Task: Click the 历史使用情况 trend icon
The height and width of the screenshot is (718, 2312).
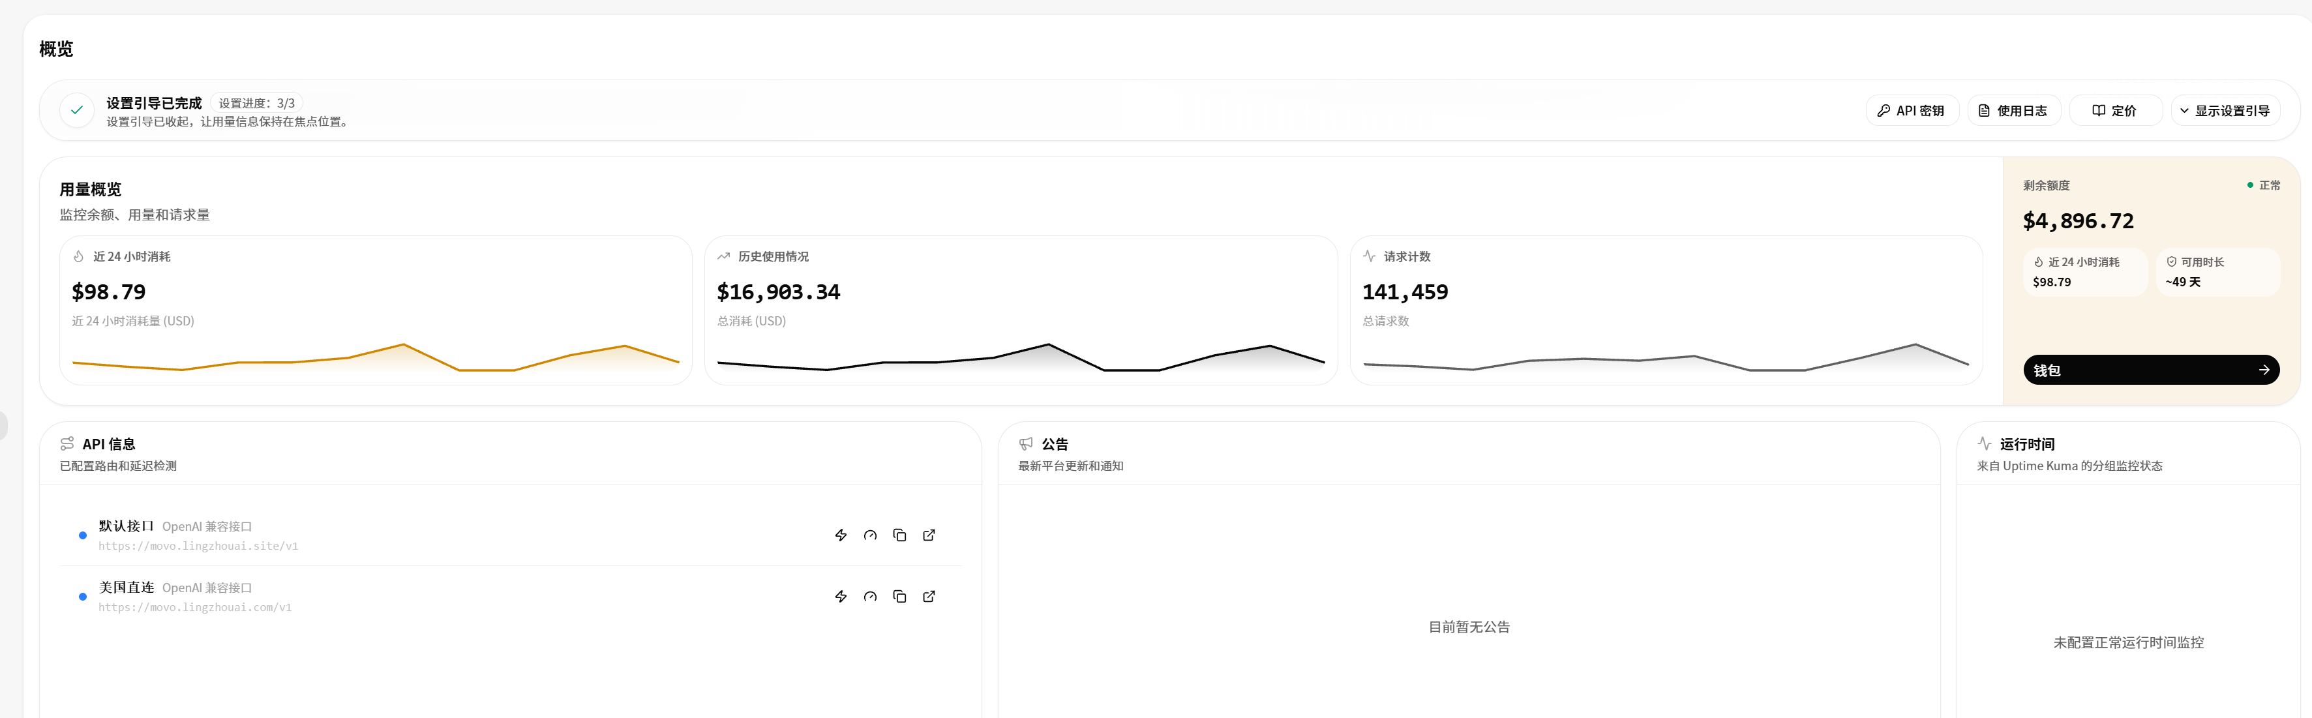Action: [723, 257]
